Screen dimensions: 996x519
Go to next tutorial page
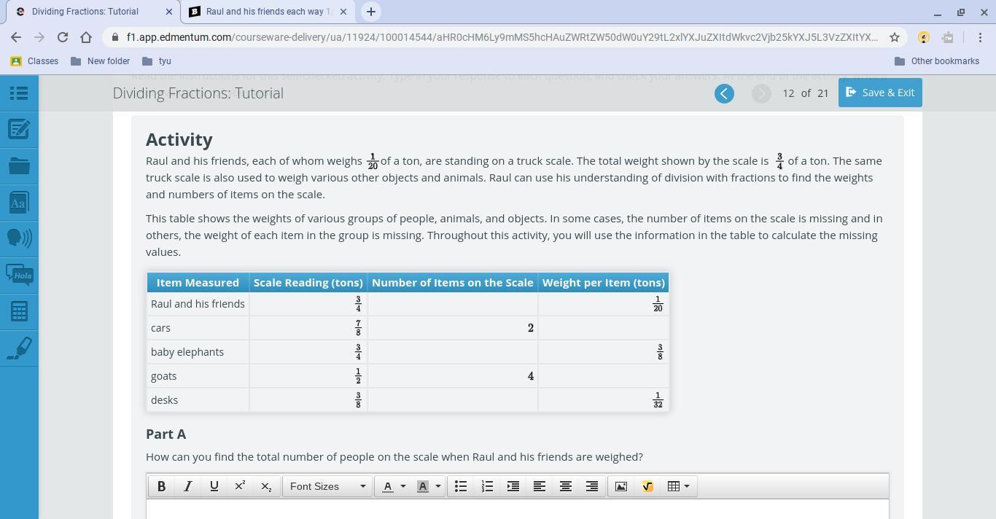[761, 93]
